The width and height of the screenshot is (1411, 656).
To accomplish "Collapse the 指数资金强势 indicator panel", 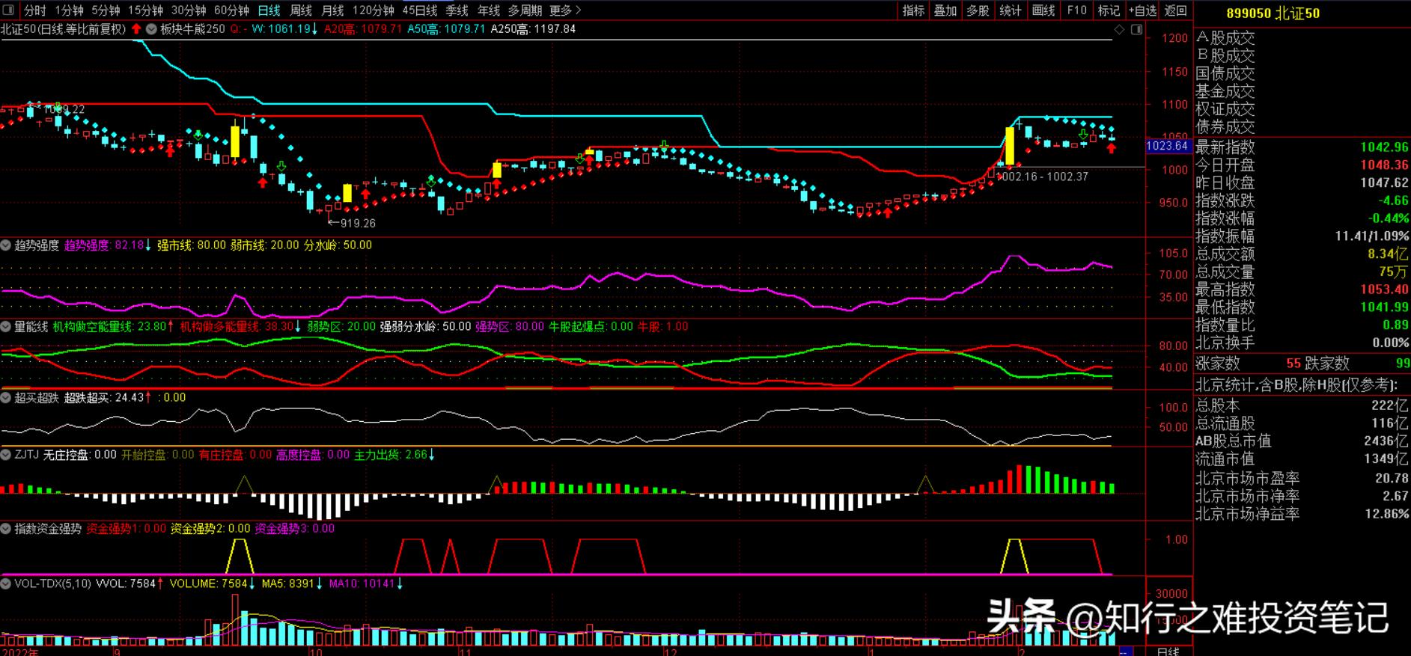I will pyautogui.click(x=6, y=529).
